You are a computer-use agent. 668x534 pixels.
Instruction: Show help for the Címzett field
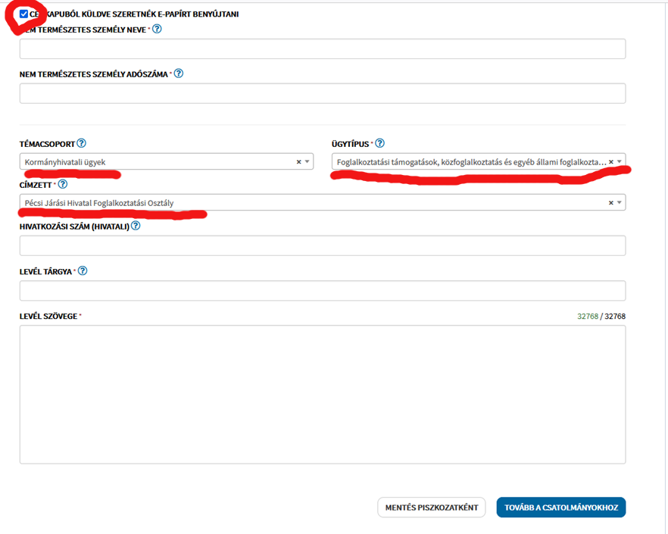tap(63, 184)
